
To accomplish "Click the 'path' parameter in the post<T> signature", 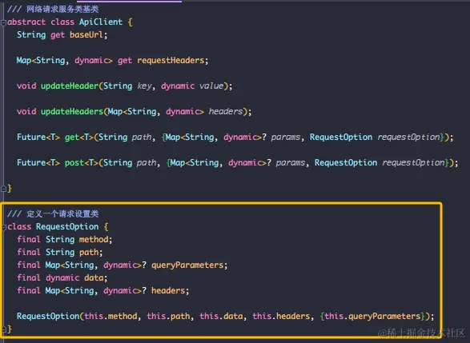I will coord(147,163).
